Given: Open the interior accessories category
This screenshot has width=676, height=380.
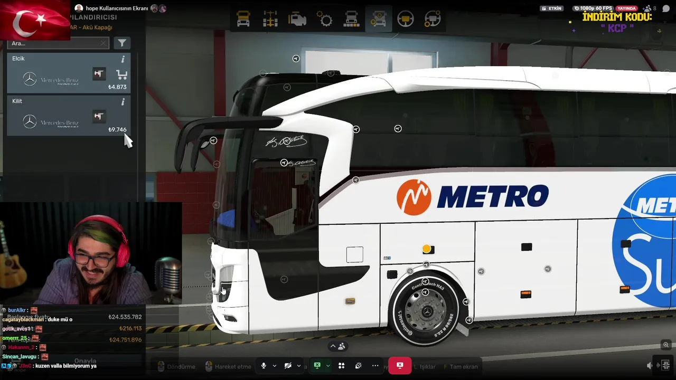Looking at the screenshot, I should (433, 20).
